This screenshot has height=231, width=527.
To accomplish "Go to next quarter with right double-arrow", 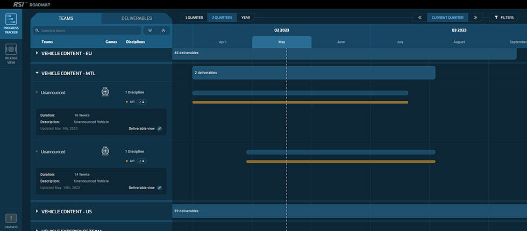I will 475,17.
